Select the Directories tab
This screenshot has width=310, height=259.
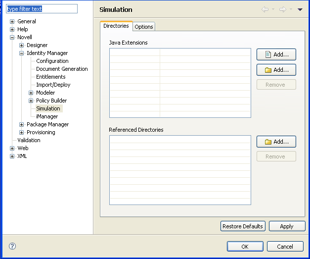tap(116, 26)
